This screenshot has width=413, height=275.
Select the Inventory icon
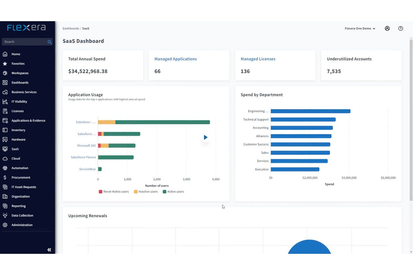(x=5, y=130)
